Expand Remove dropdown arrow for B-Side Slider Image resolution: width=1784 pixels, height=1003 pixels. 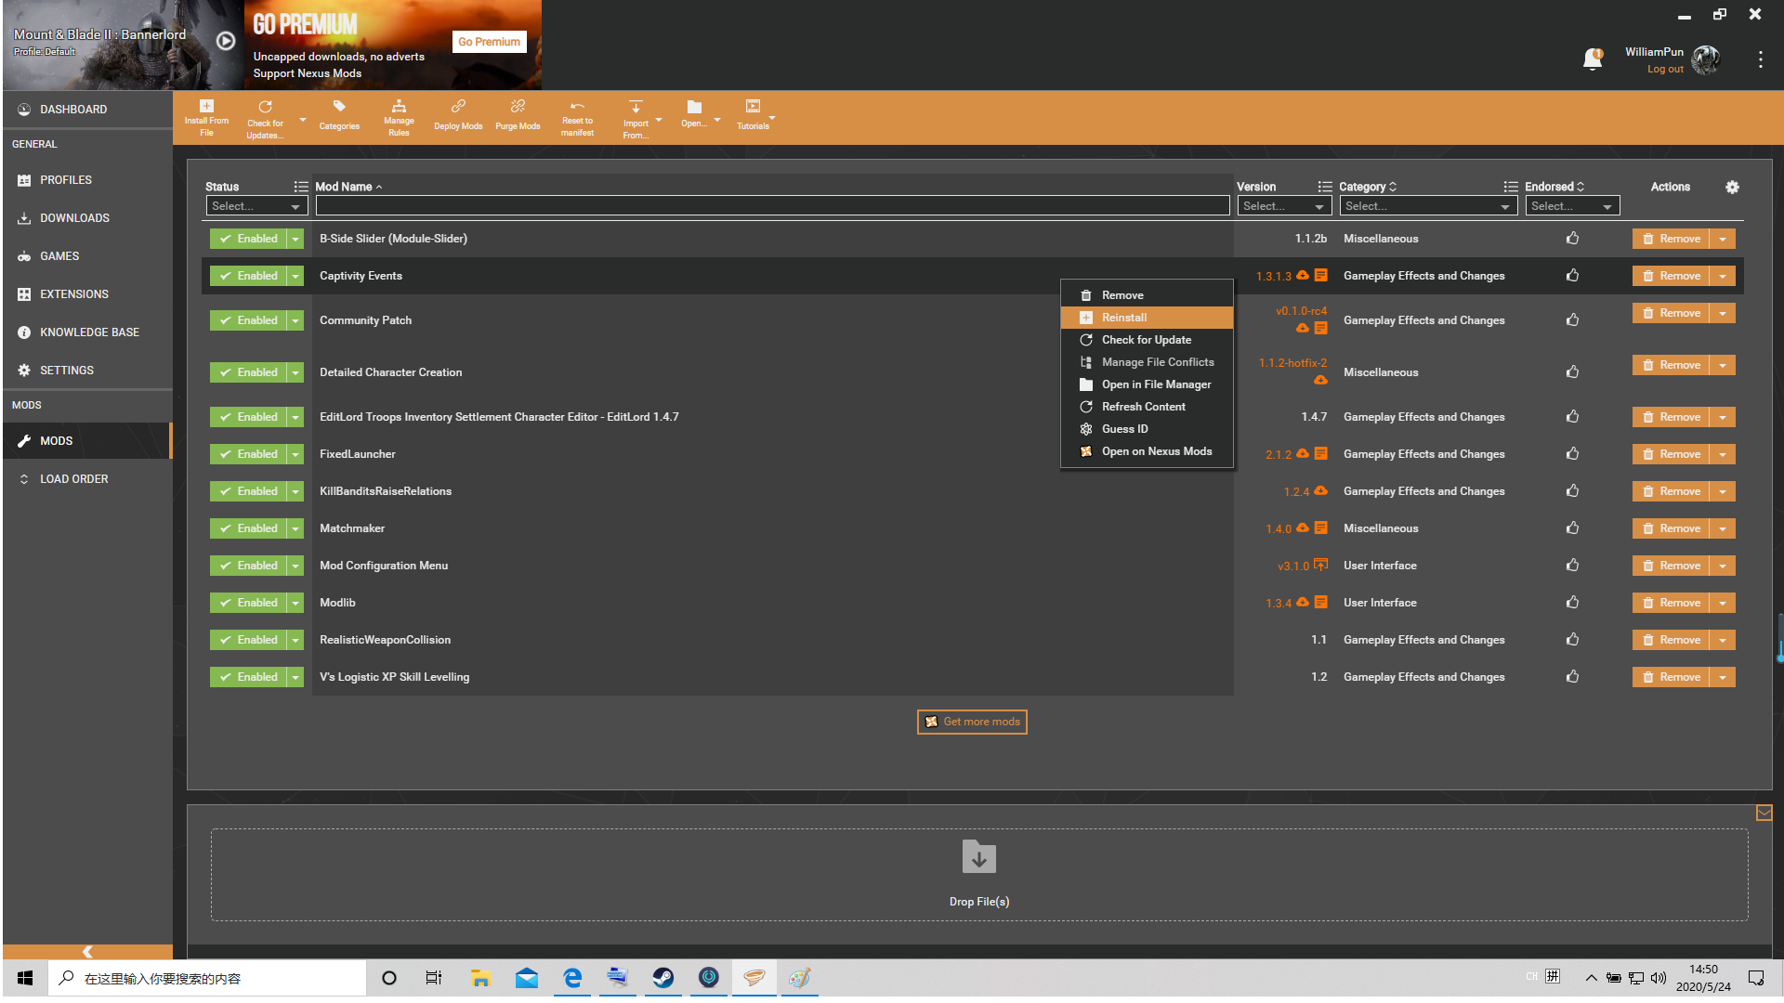[1723, 239]
